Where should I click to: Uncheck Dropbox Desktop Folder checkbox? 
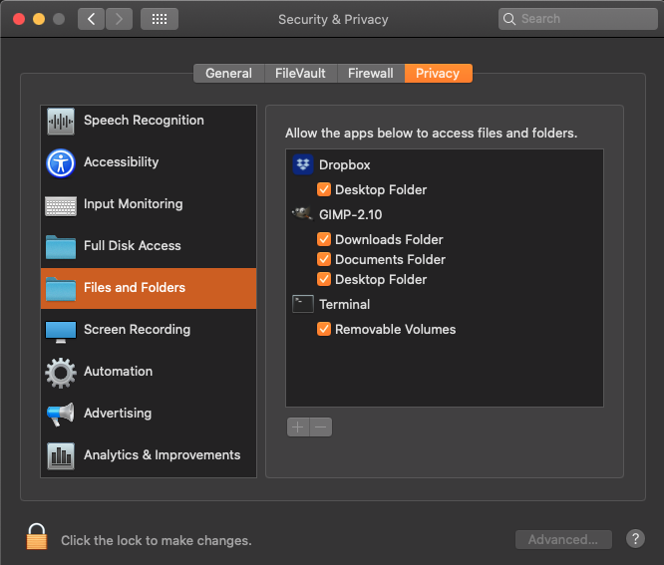click(x=324, y=189)
